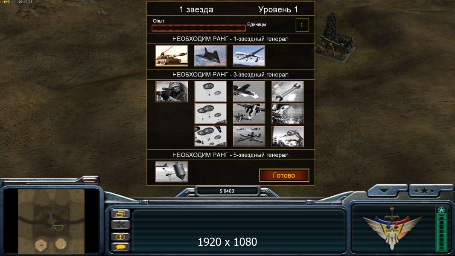
Task: Select the A-10 strike level one icon
Action: (x=249, y=92)
